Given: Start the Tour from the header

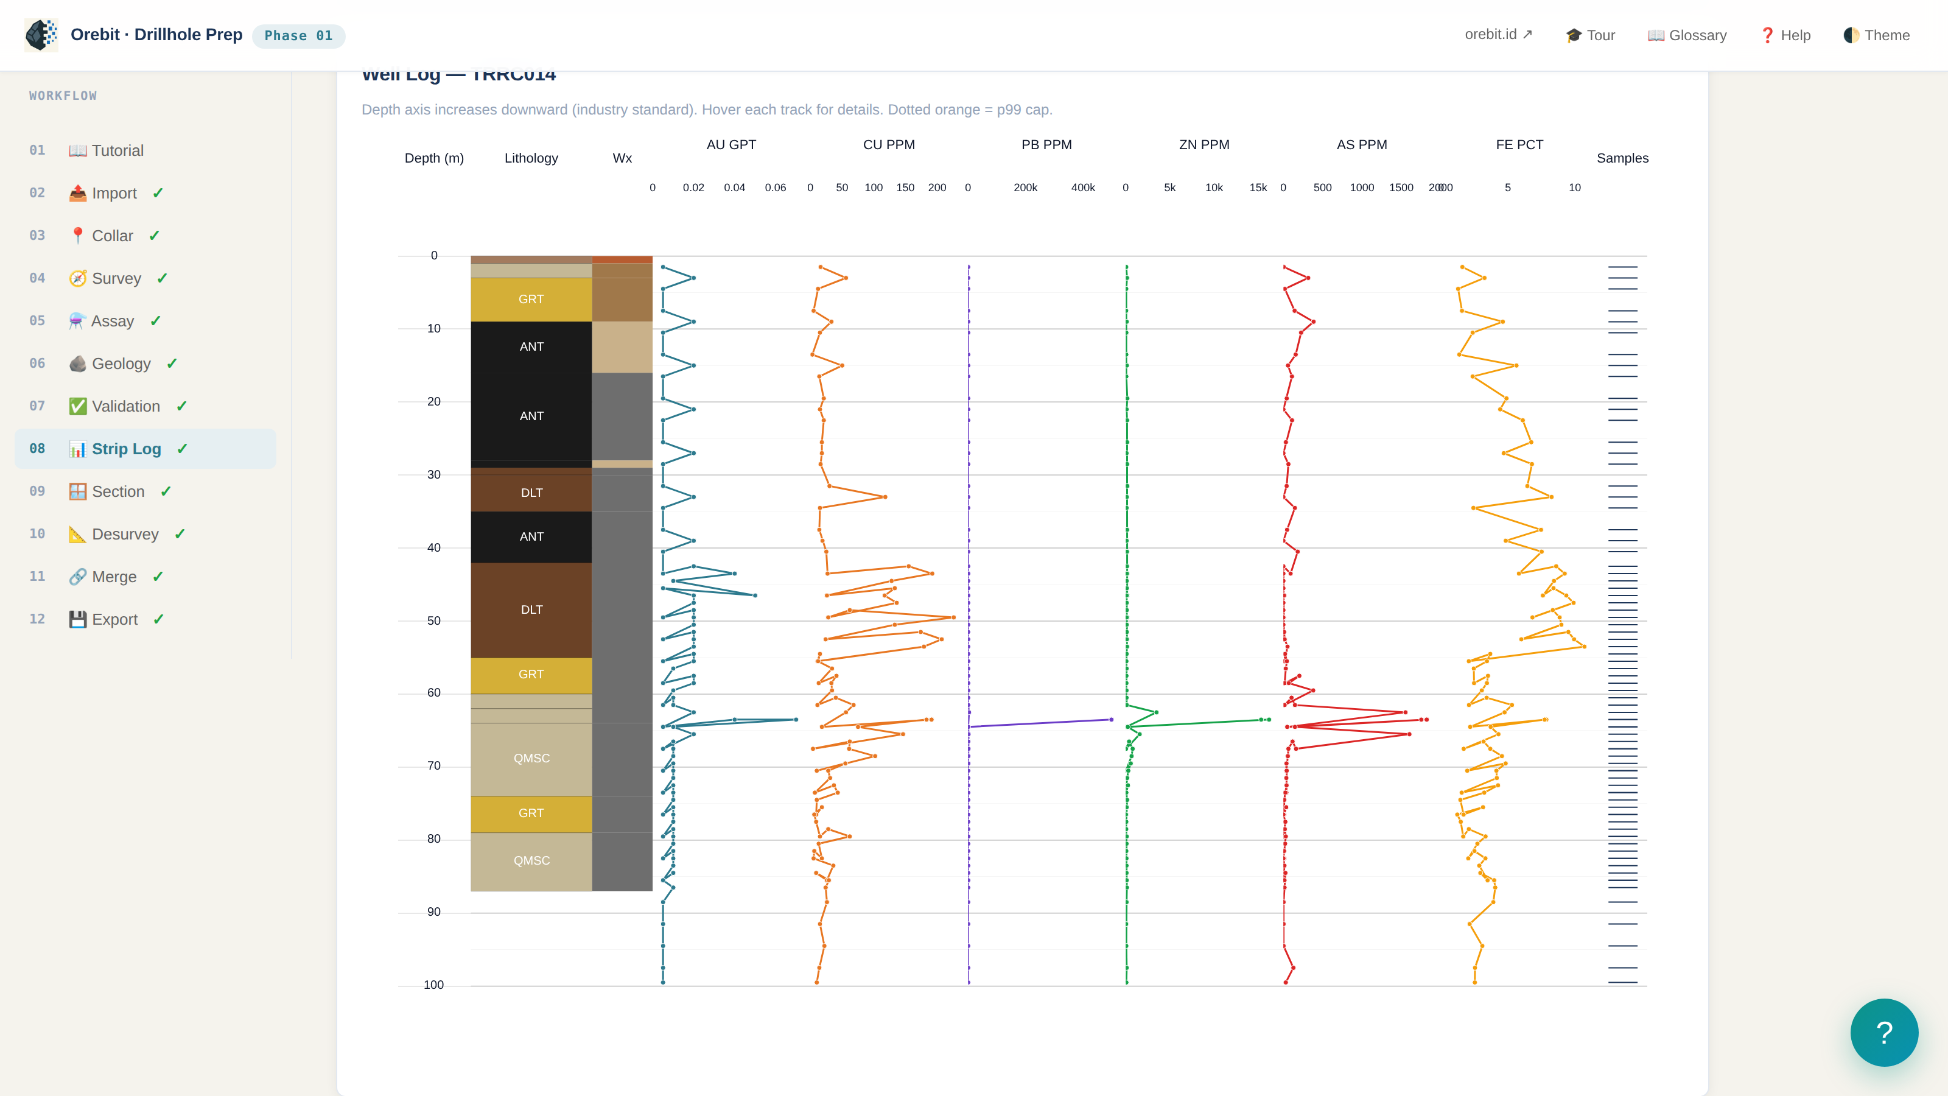Looking at the screenshot, I should click(1590, 35).
